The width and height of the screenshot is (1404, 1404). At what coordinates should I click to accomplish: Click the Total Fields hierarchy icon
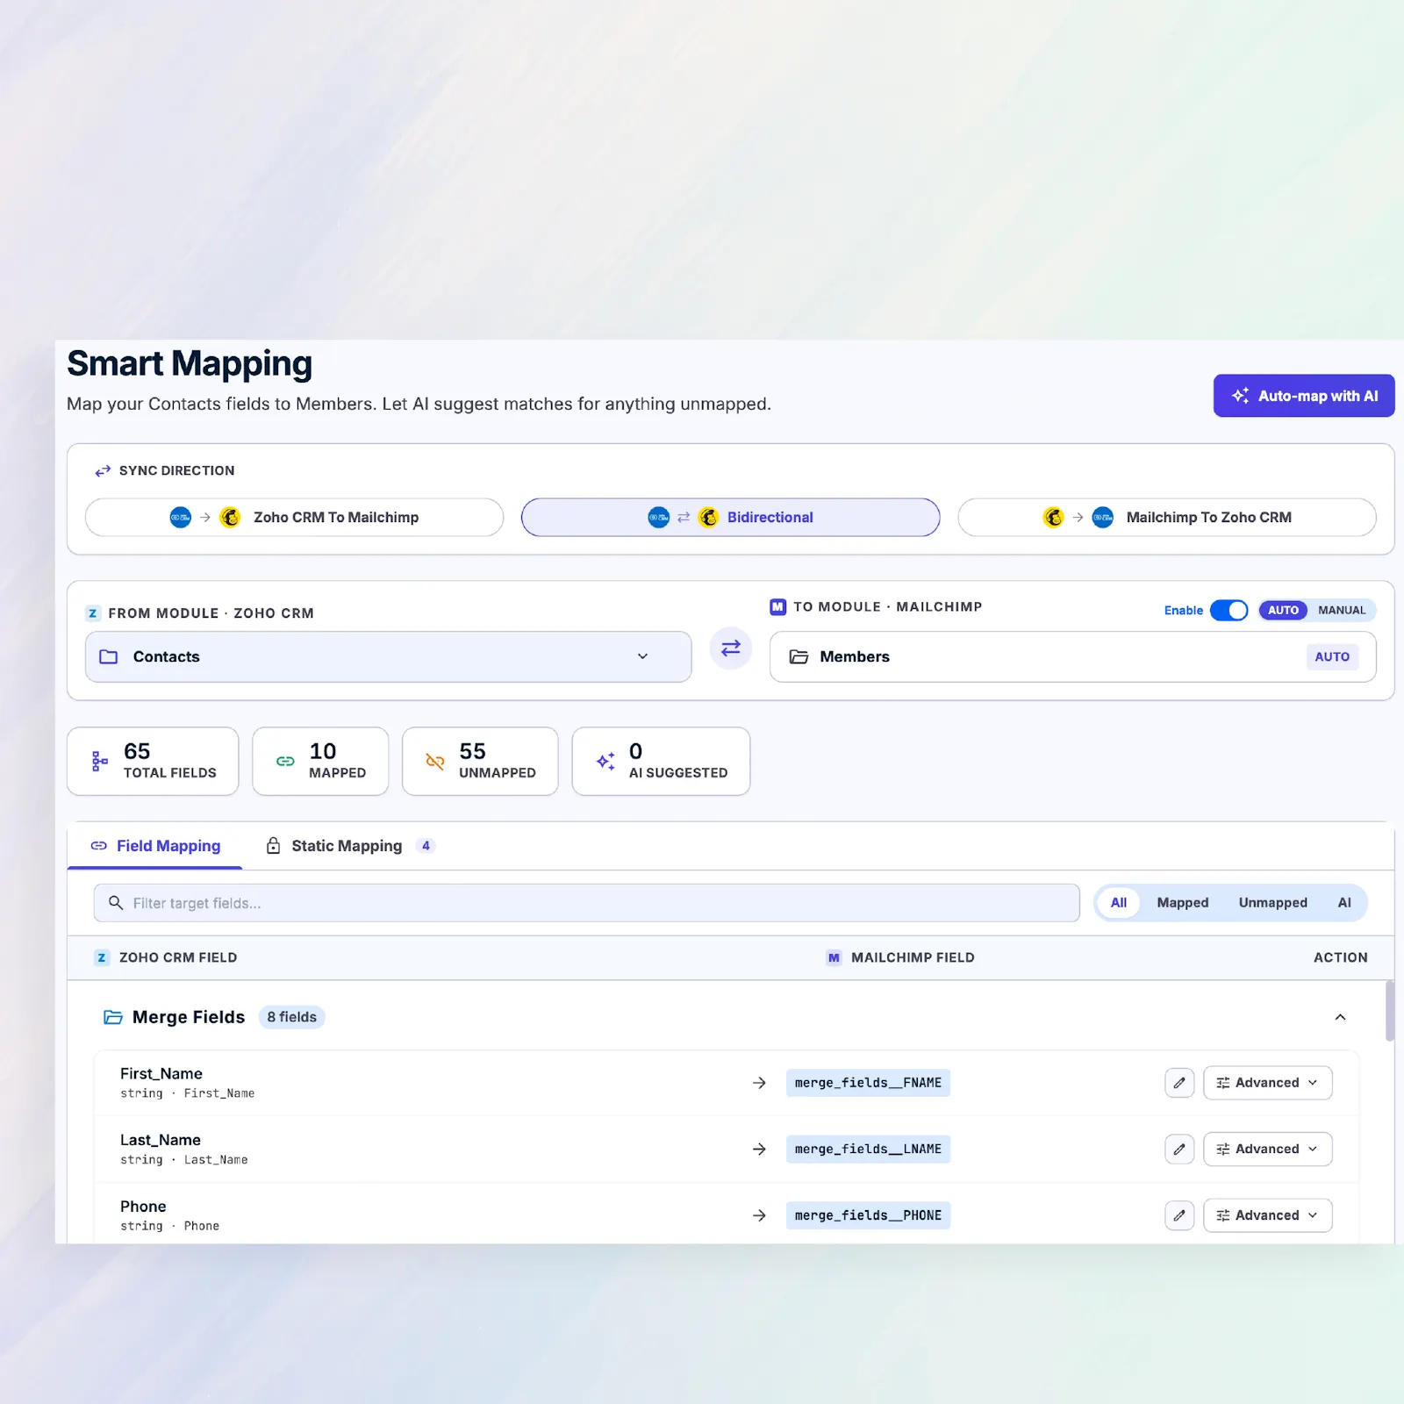point(100,761)
